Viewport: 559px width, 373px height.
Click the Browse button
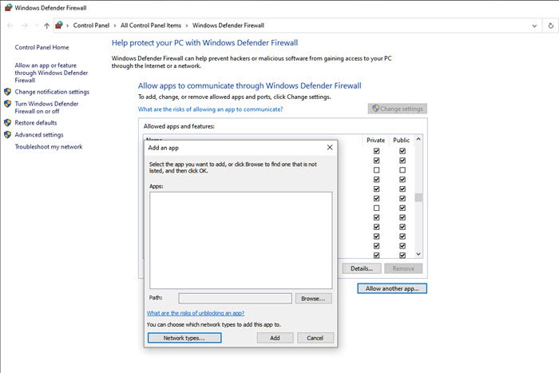[313, 299]
